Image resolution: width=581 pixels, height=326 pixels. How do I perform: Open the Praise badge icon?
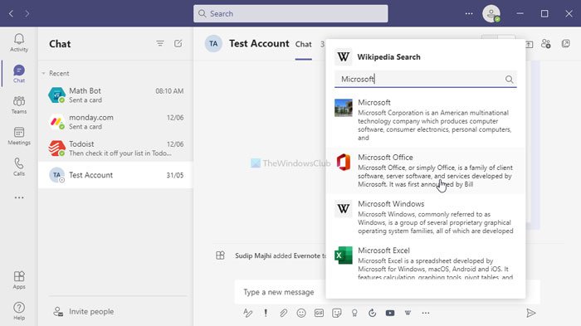(x=354, y=313)
